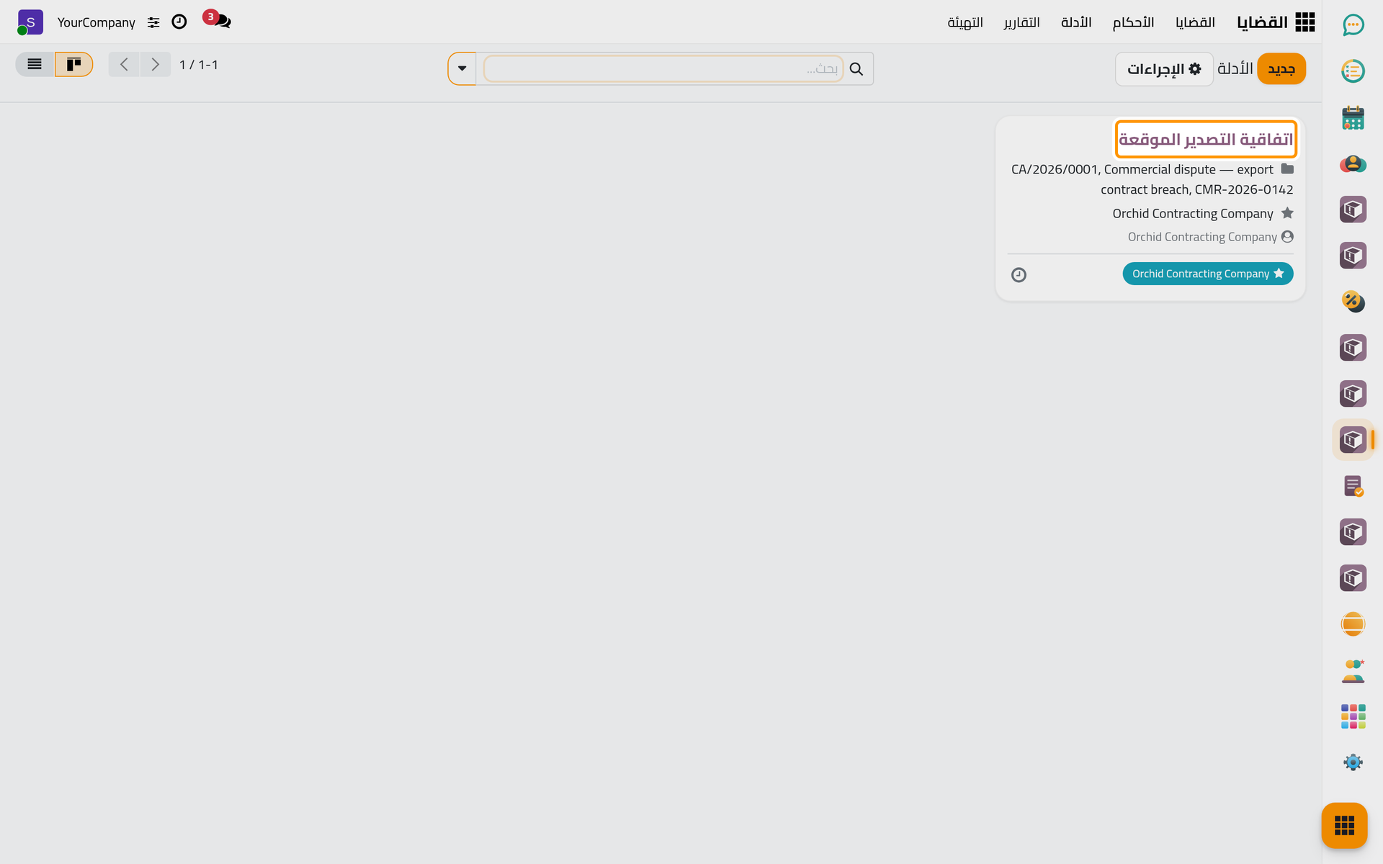
Task: Switch to list view
Action: (35, 64)
